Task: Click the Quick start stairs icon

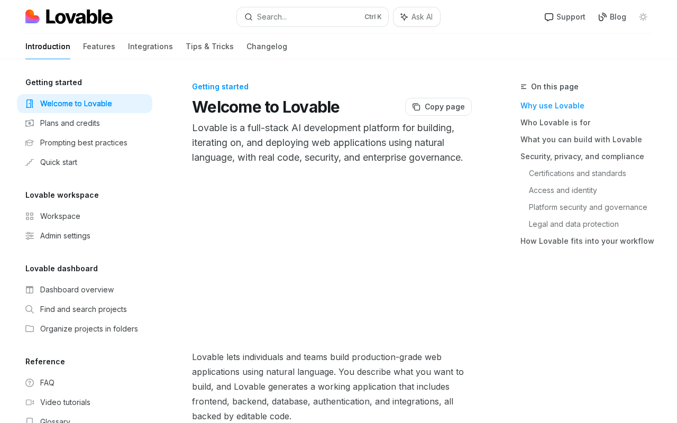Action: (30, 162)
